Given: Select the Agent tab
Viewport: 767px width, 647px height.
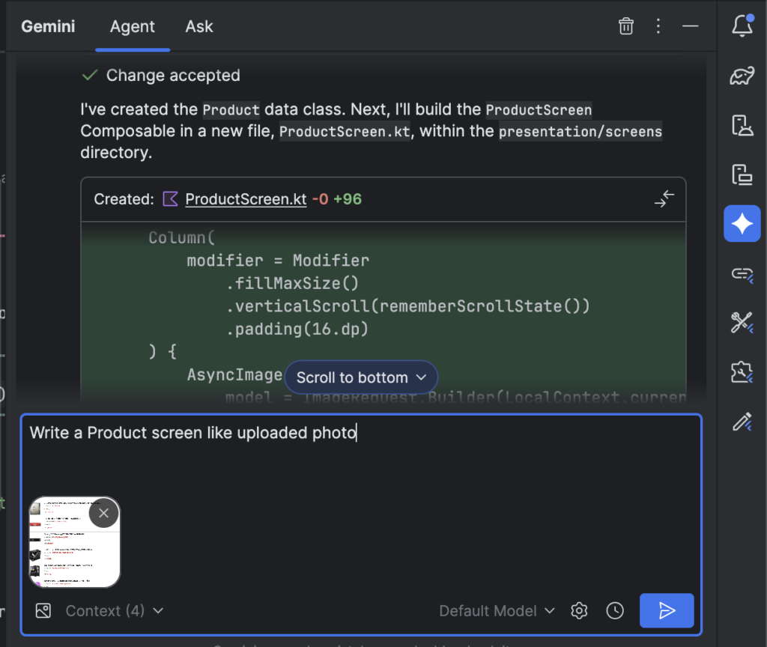Looking at the screenshot, I should coord(132,26).
